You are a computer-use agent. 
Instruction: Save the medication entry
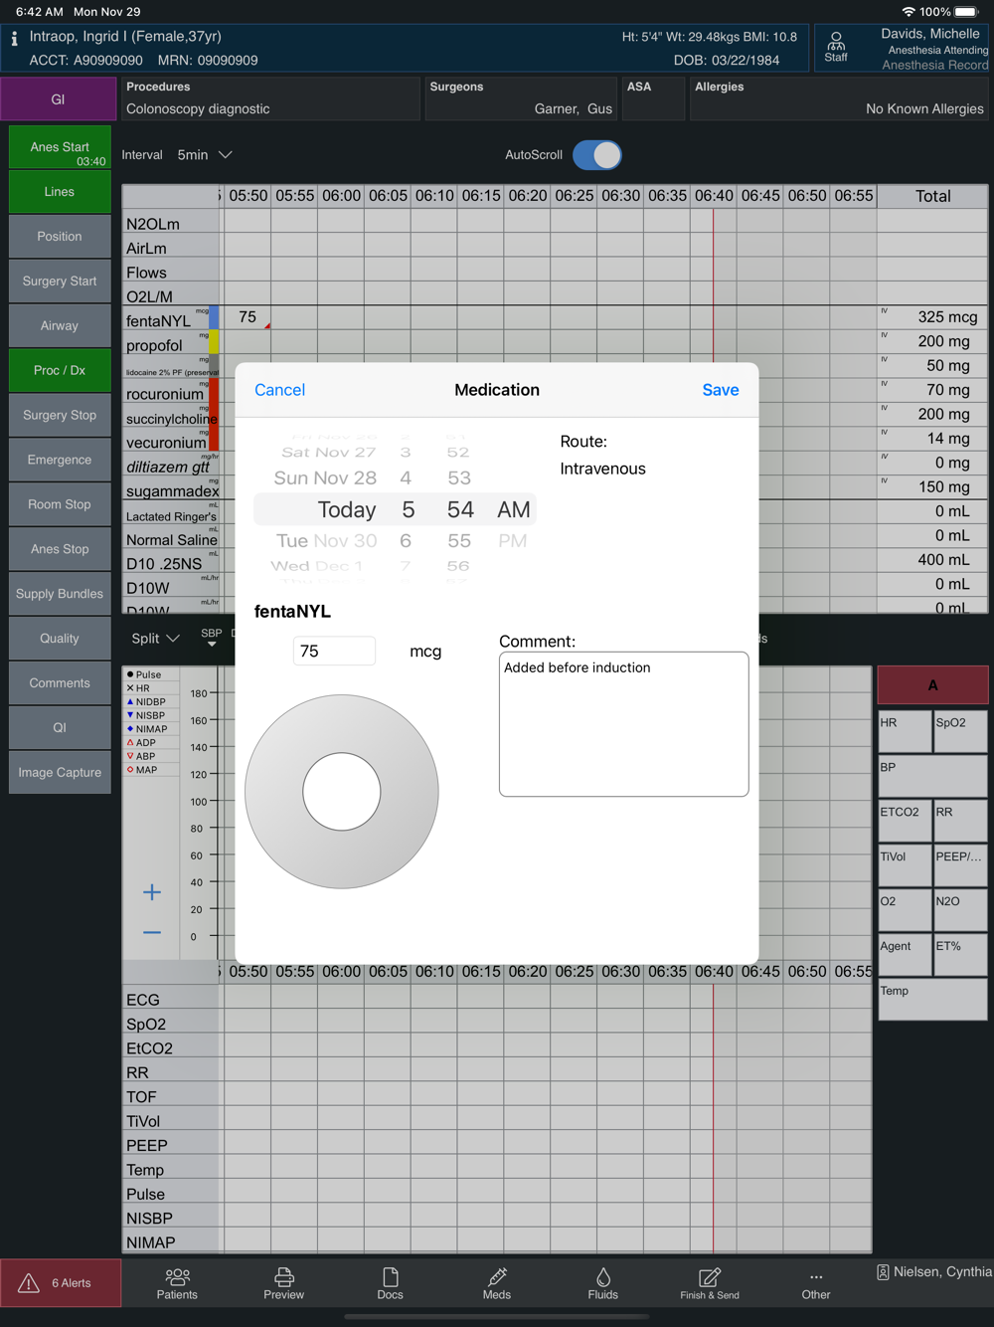pyautogui.click(x=721, y=390)
